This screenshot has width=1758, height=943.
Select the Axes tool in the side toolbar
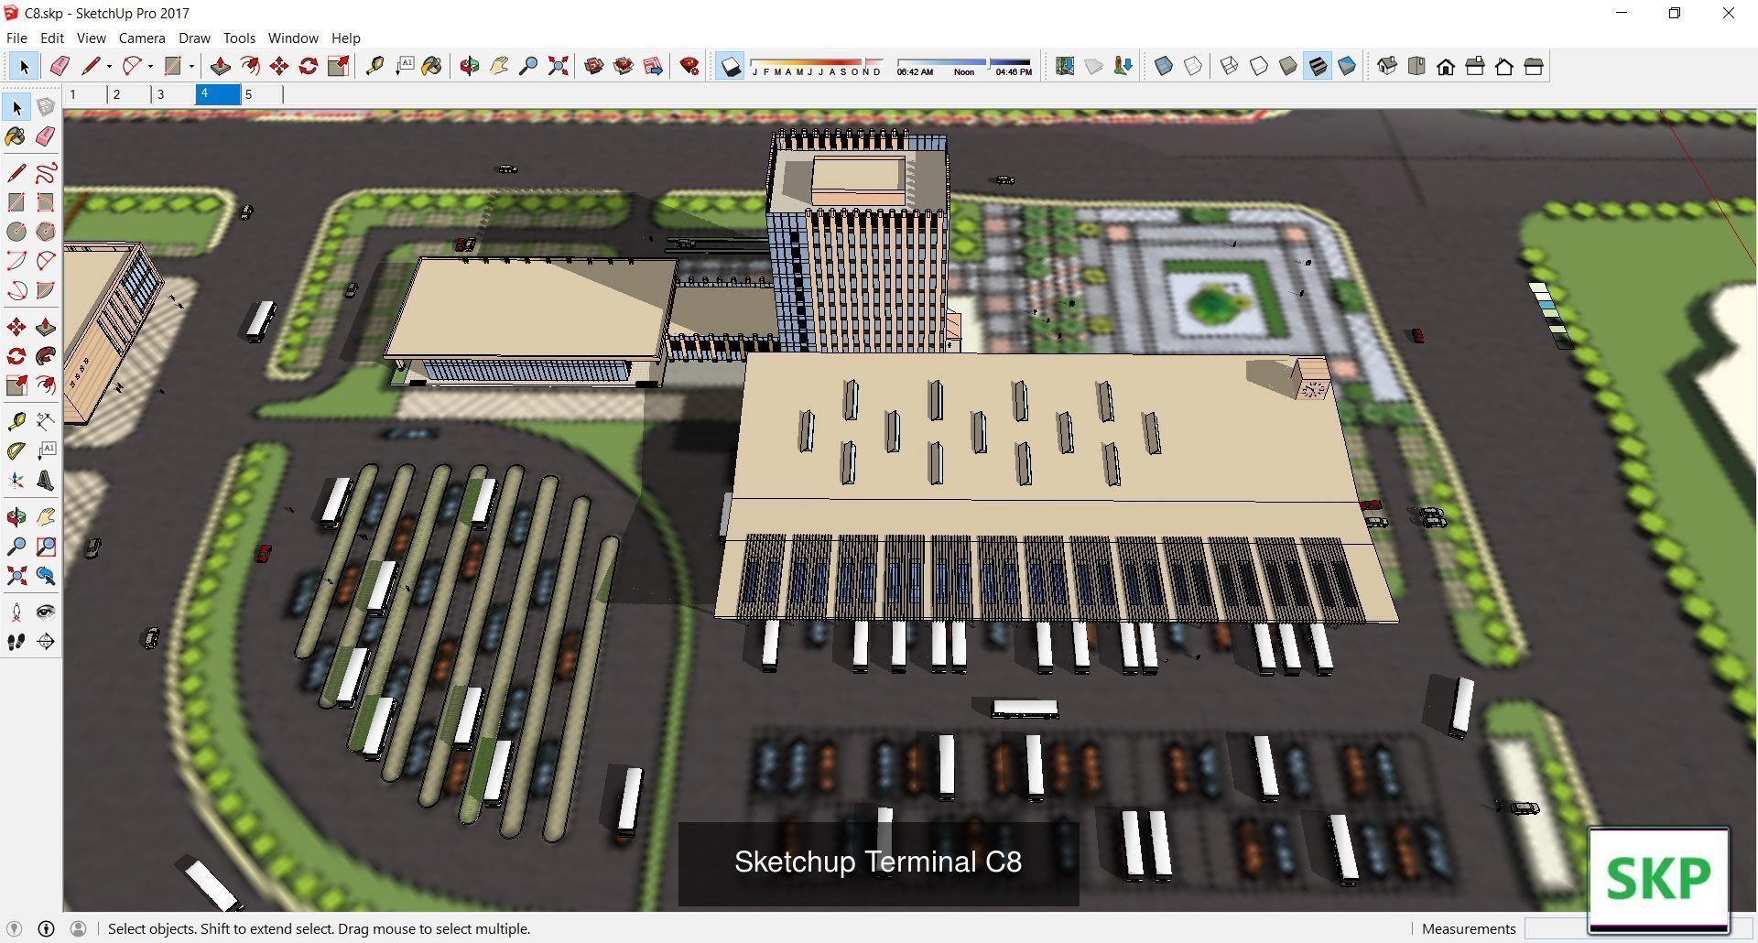[x=16, y=481]
